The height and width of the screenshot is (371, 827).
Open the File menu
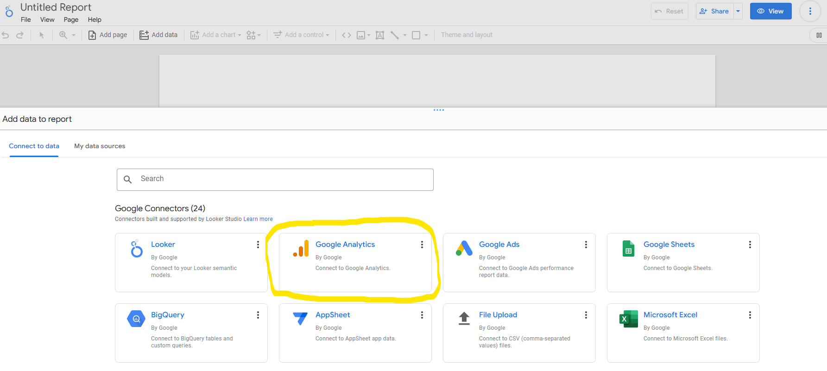pyautogui.click(x=26, y=19)
